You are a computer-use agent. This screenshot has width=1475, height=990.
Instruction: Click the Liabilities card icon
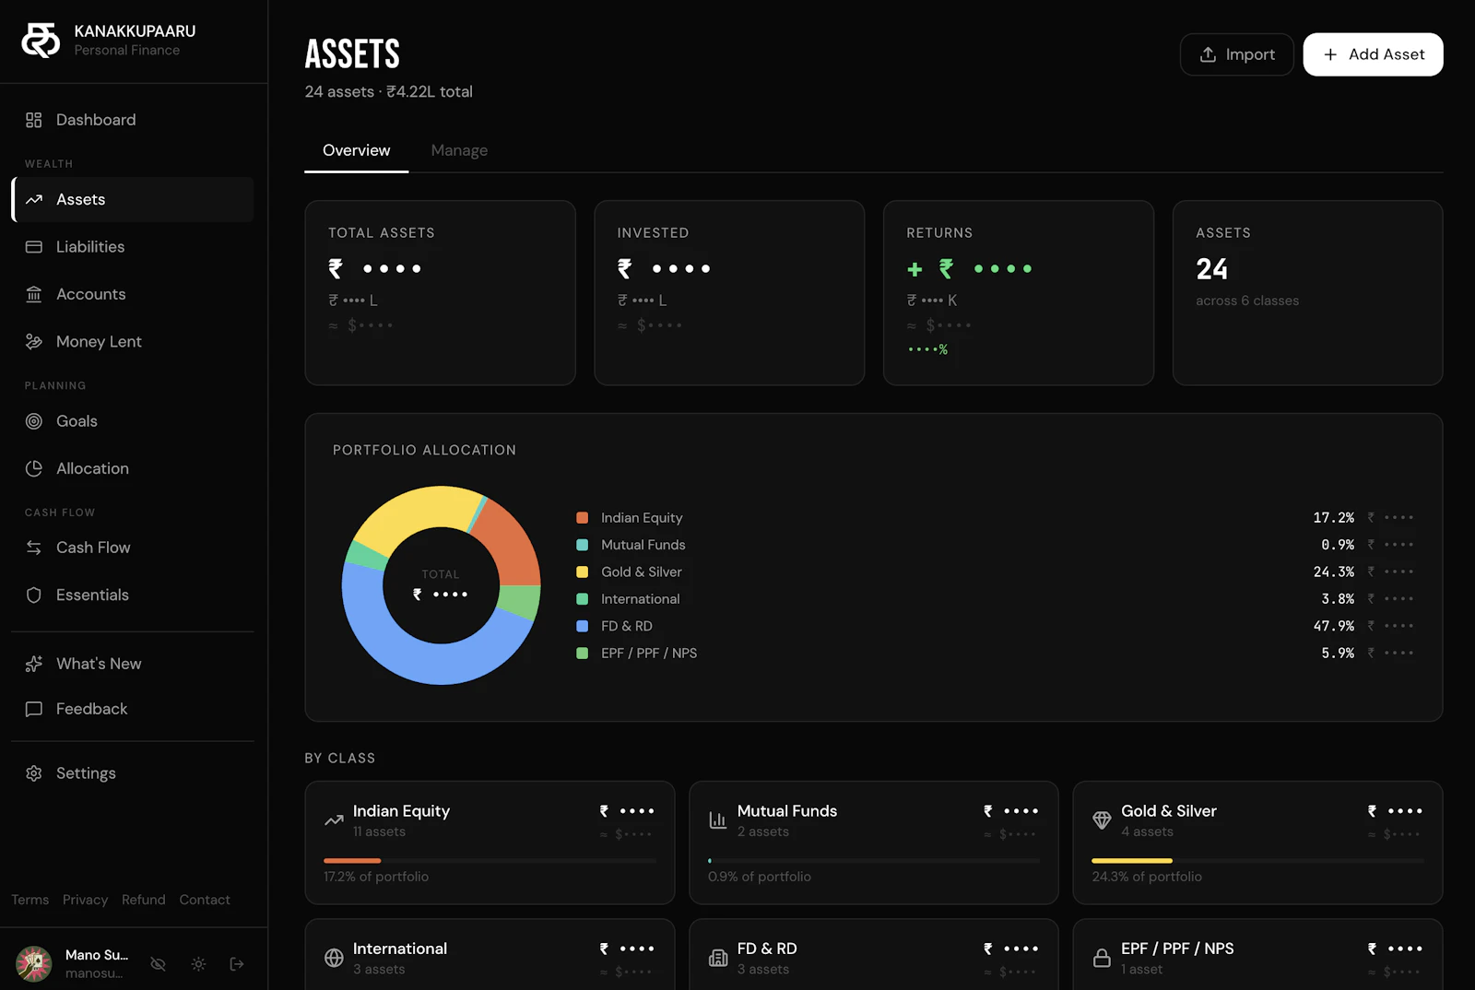[34, 247]
